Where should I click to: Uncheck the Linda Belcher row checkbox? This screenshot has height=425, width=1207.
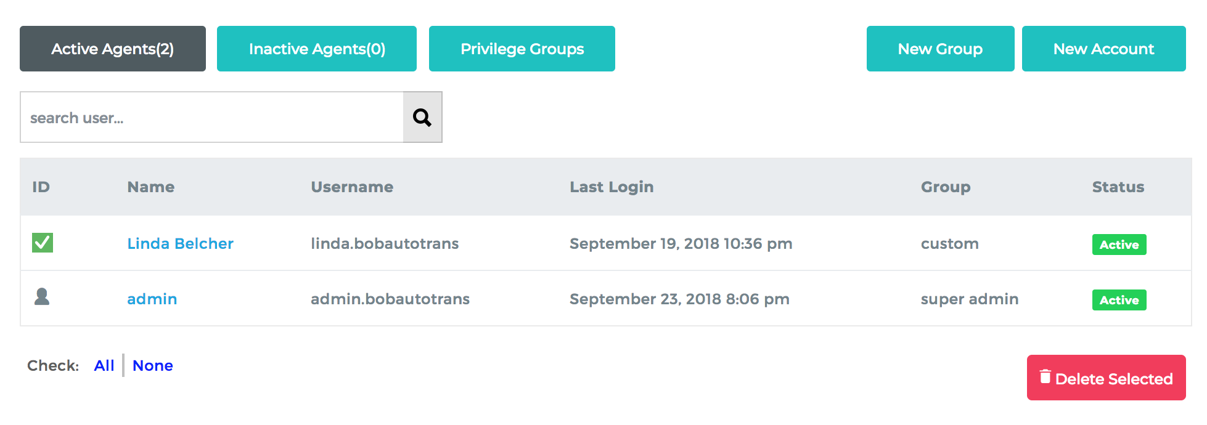tap(43, 243)
